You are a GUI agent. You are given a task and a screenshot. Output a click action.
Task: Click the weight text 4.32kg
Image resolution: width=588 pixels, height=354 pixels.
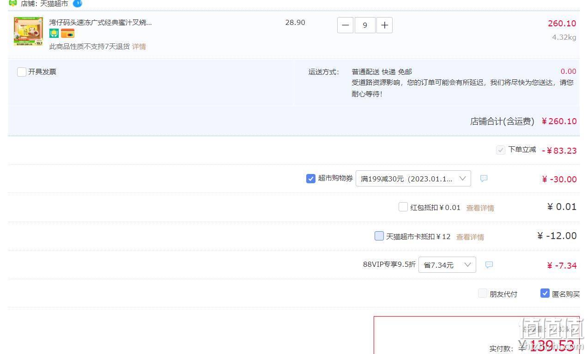click(564, 37)
